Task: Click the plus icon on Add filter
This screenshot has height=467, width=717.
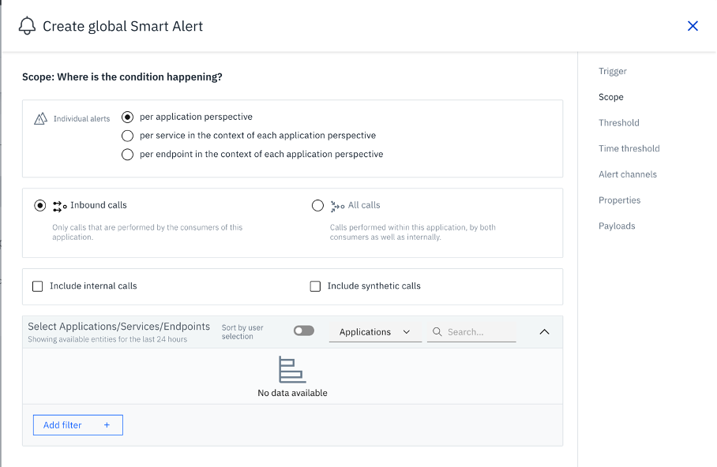Action: pos(107,425)
